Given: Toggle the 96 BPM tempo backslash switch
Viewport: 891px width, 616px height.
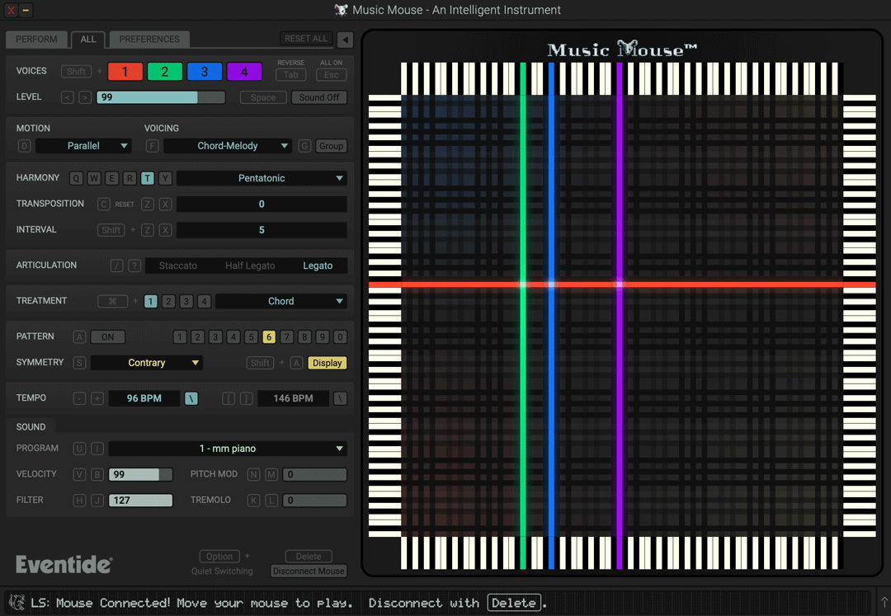Looking at the screenshot, I should pyautogui.click(x=191, y=398).
